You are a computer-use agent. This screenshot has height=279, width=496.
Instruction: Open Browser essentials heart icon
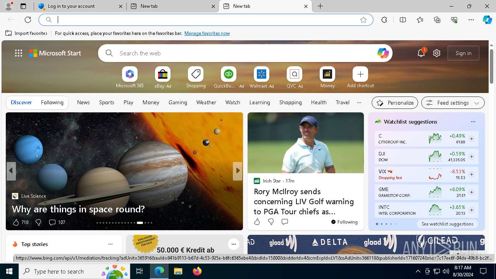click(454, 20)
